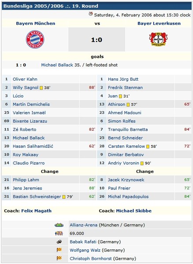Image resolution: width=193 pixels, height=264 pixels.
Task: Click the FC Bayern München club logo
Action: [x=35, y=39]
